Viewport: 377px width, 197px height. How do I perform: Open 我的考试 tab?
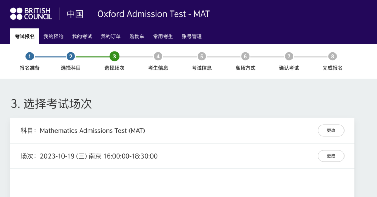pos(82,37)
